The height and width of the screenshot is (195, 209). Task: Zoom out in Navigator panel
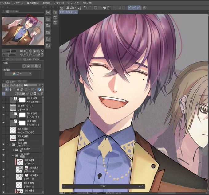click(x=27, y=51)
